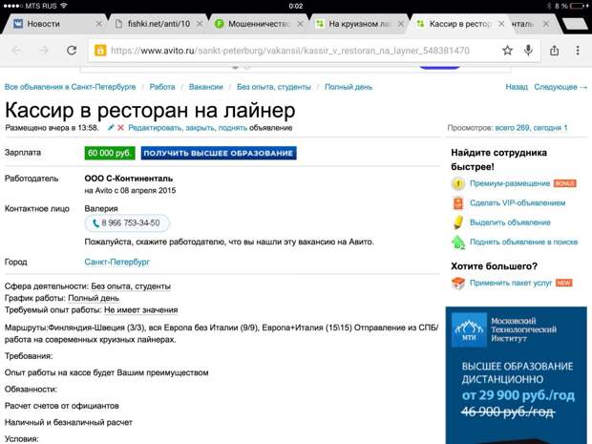Click Редактировать listing link
Image resolution: width=592 pixels, height=444 pixels.
[x=156, y=128]
